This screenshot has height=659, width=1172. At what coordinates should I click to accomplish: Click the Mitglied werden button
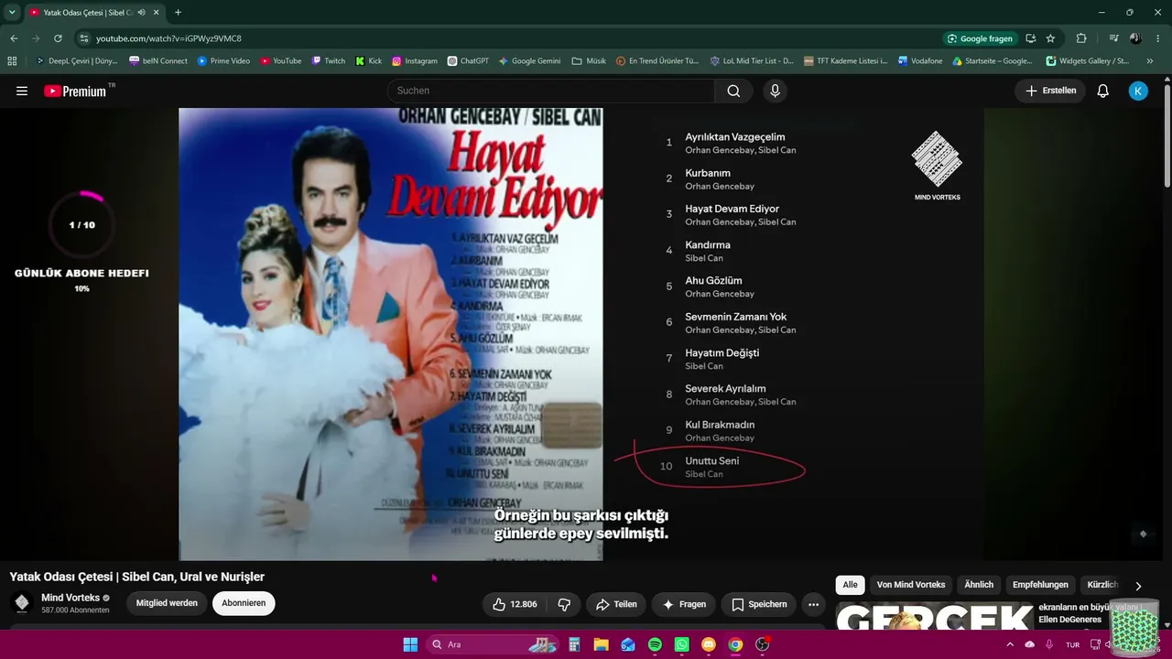pos(167,603)
